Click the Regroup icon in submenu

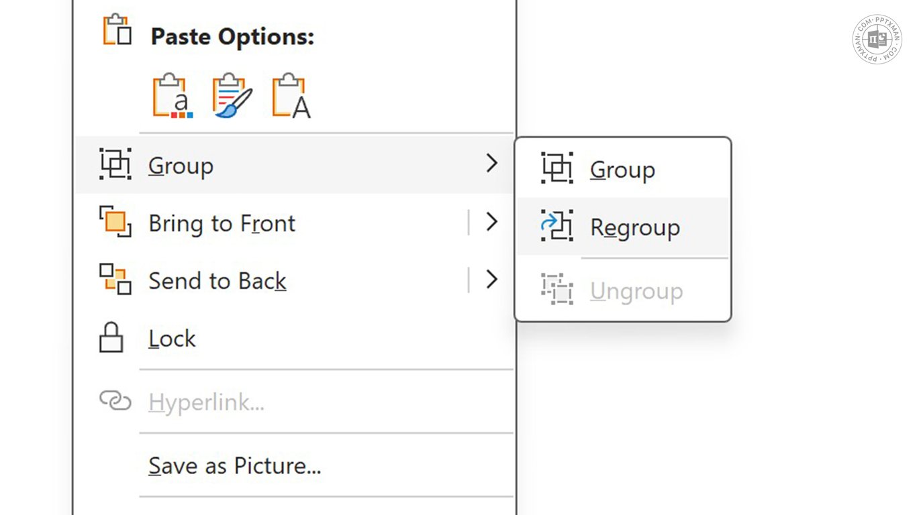557,227
